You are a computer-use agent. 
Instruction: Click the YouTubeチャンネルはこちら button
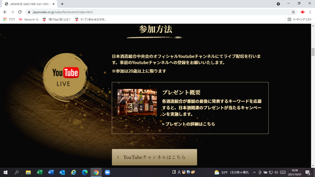point(154,157)
